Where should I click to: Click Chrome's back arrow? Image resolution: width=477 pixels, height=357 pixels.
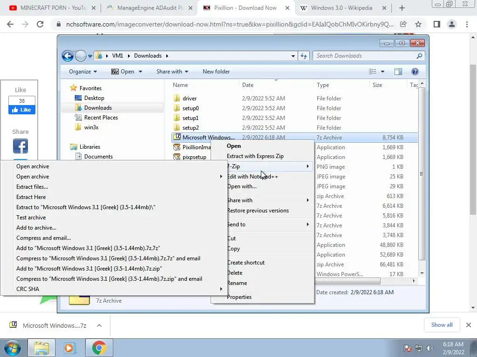10,24
